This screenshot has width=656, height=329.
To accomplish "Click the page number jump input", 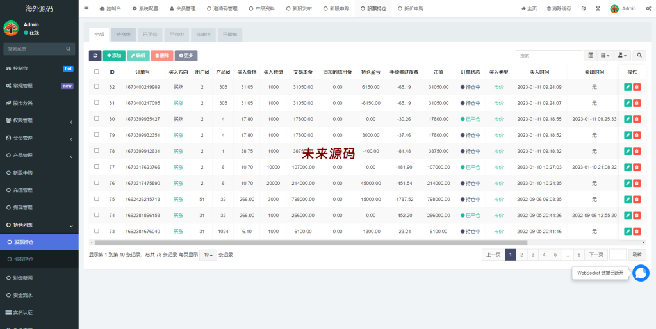I will click(618, 255).
